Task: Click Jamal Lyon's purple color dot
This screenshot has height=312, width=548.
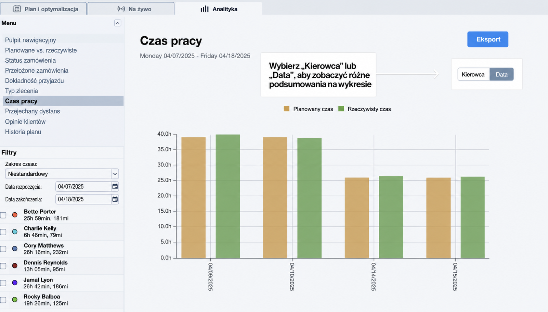Action: (15, 283)
